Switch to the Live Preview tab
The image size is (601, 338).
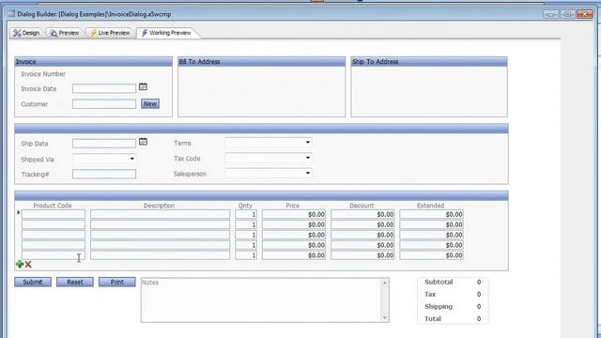(110, 33)
